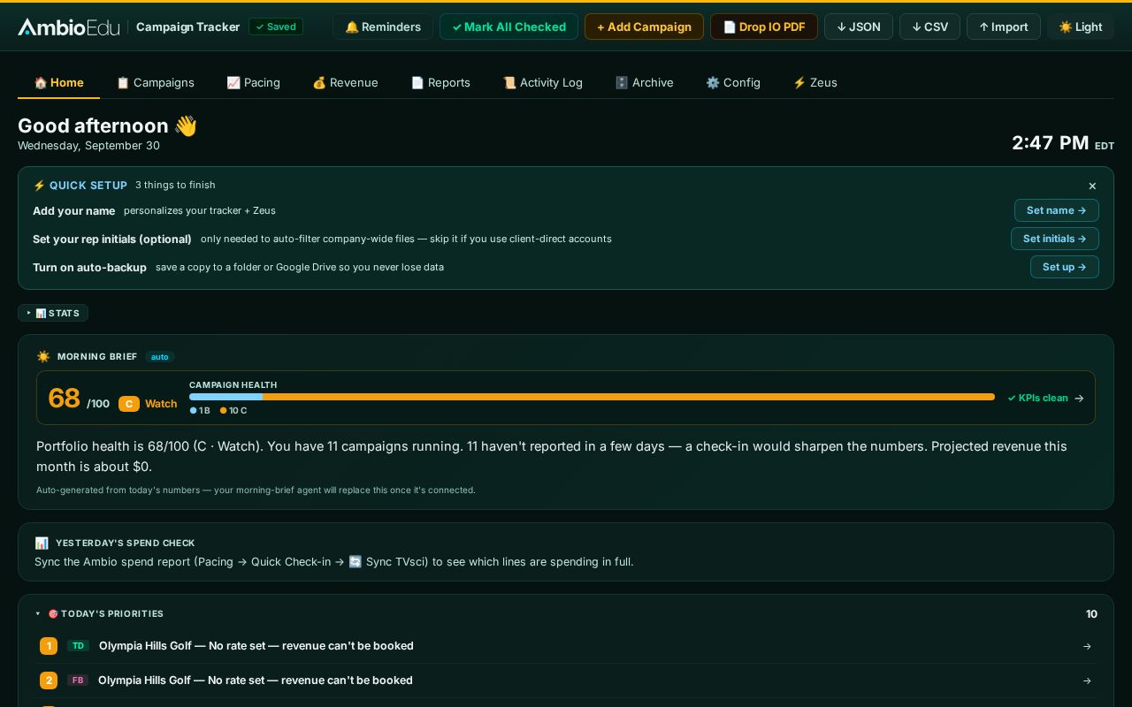
Task: Click the Saved status badge
Action: pyautogui.click(x=276, y=27)
